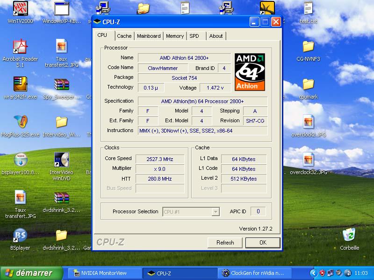Click the Specification field text

pos(203,101)
